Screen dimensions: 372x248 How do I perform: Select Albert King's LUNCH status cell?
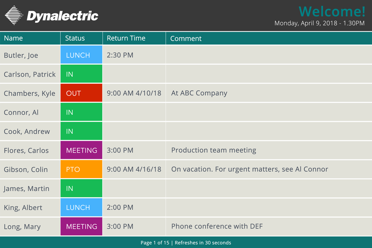coord(81,207)
